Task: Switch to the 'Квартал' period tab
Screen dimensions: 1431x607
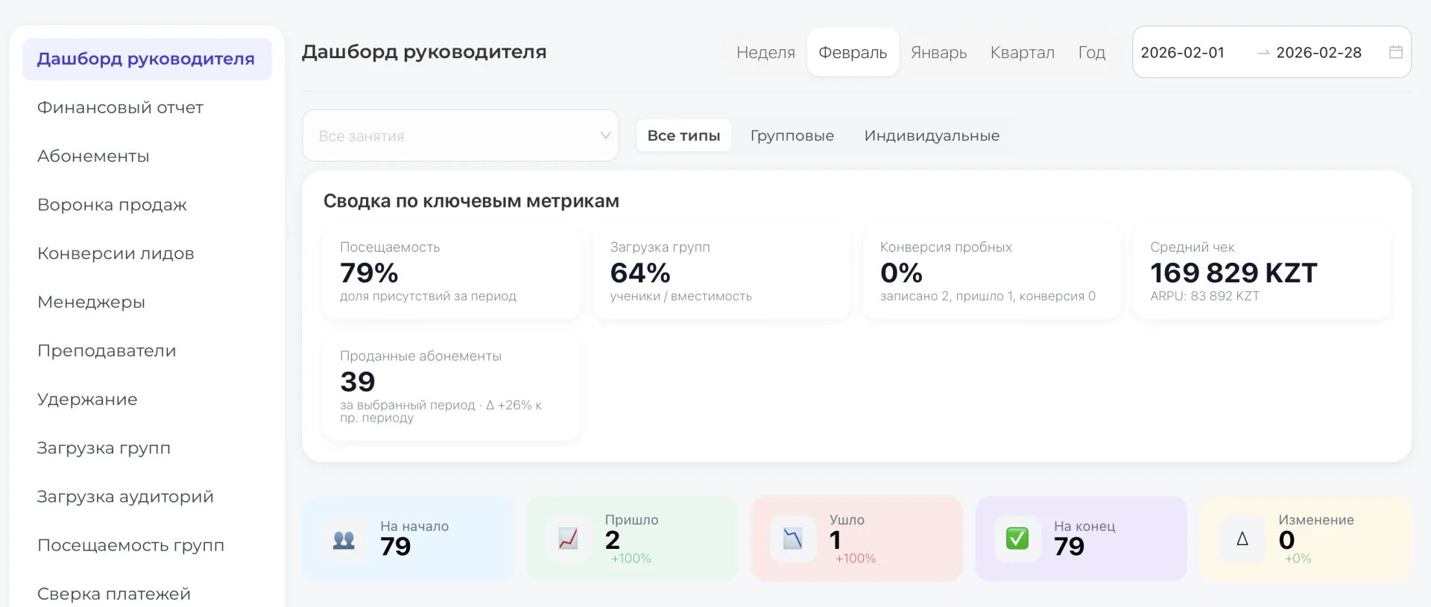Action: [1022, 53]
